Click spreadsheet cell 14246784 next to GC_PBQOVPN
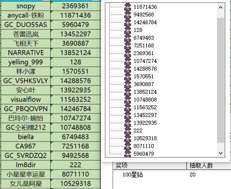Screen dimensions: 231x189 click(75, 109)
